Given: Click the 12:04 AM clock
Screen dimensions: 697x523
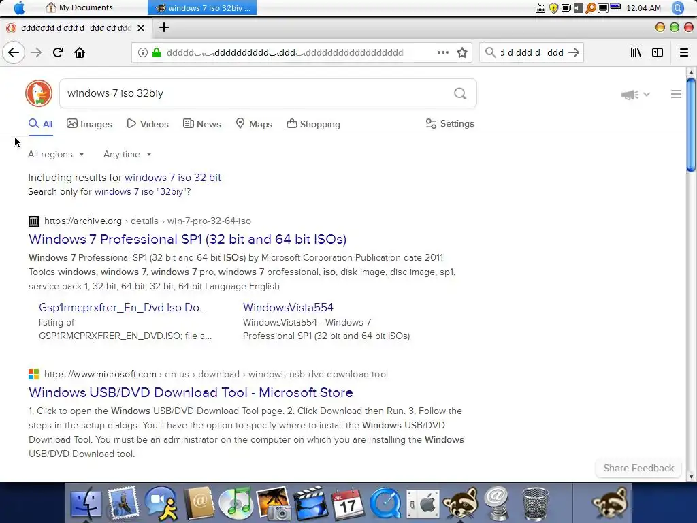Looking at the screenshot, I should click(x=644, y=8).
